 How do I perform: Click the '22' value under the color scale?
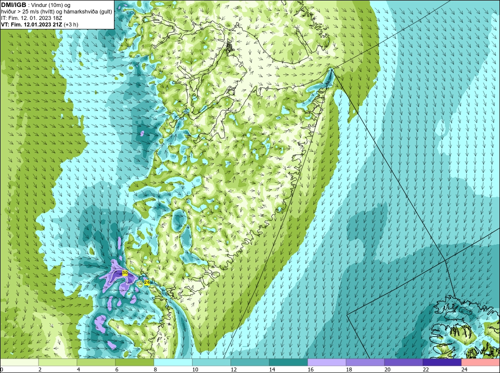click(425, 370)
